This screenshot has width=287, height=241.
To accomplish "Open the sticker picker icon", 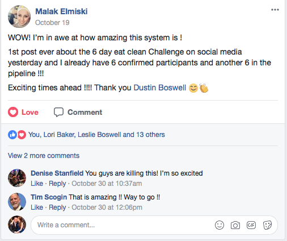I will [267, 225].
